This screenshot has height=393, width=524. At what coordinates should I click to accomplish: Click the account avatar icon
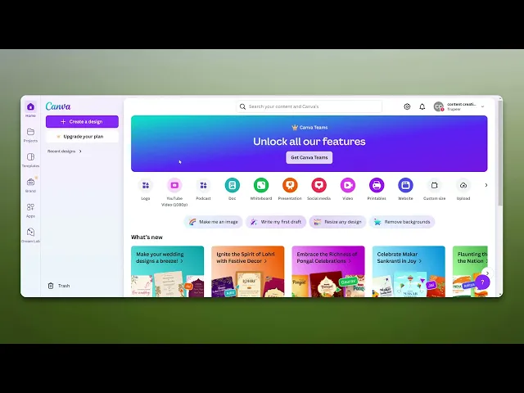tap(439, 106)
